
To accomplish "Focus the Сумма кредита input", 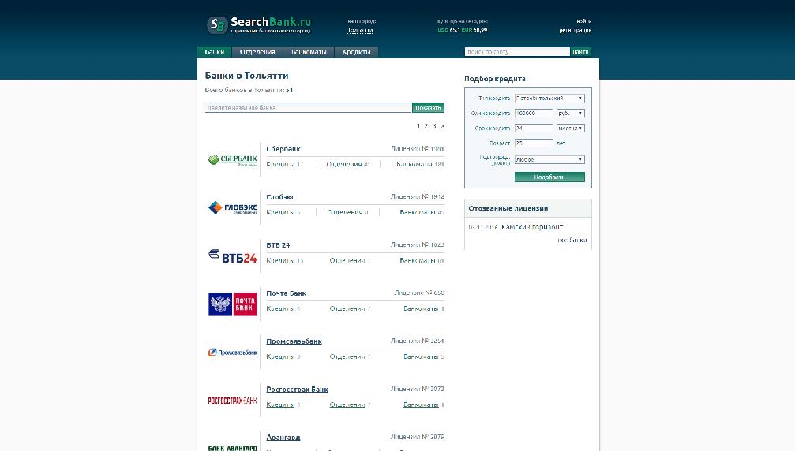I will click(x=534, y=114).
